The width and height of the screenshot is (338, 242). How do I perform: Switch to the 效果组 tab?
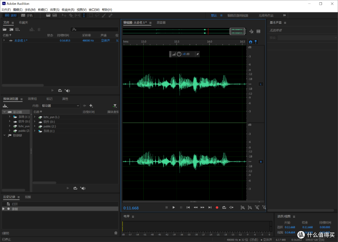[x=32, y=99]
